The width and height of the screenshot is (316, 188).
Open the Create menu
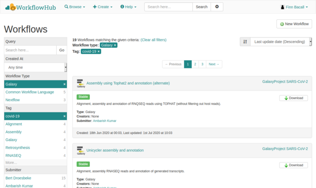click(x=103, y=7)
